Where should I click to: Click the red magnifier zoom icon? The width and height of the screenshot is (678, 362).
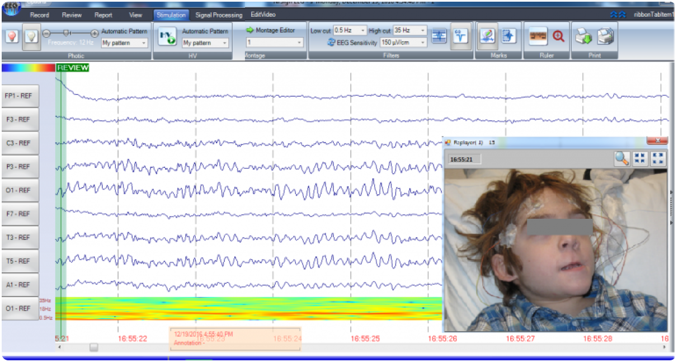pyautogui.click(x=558, y=36)
